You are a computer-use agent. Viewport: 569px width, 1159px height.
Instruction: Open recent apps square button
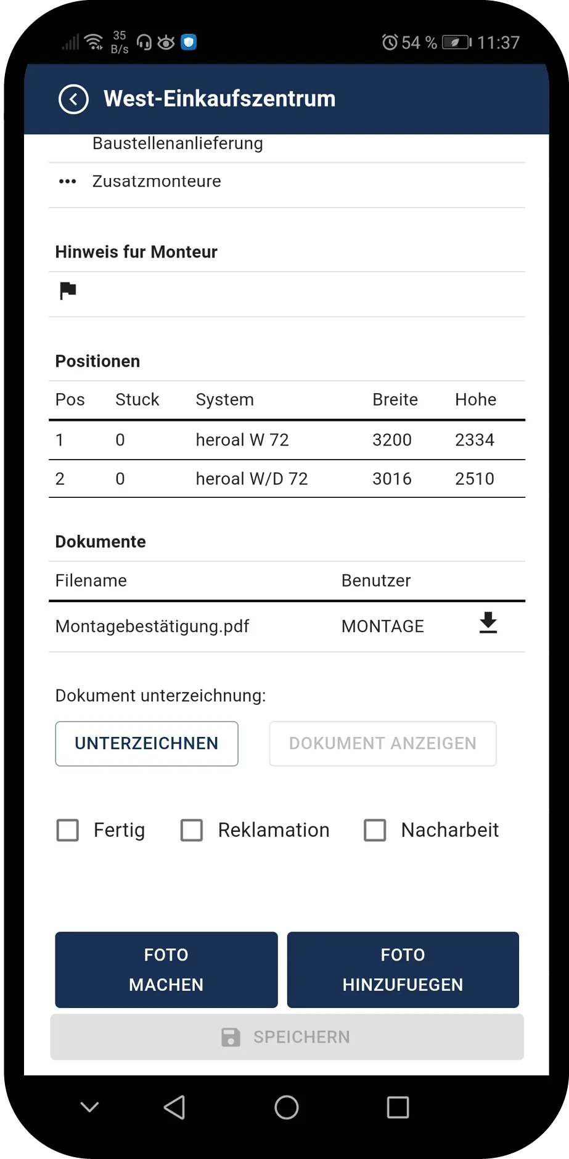click(398, 1107)
